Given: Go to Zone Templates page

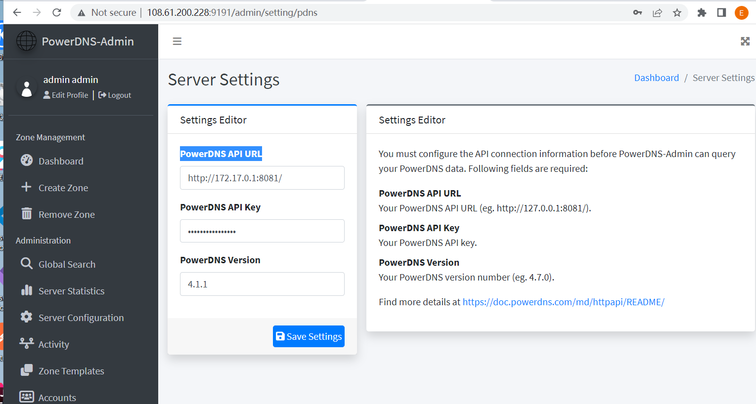Looking at the screenshot, I should [71, 371].
